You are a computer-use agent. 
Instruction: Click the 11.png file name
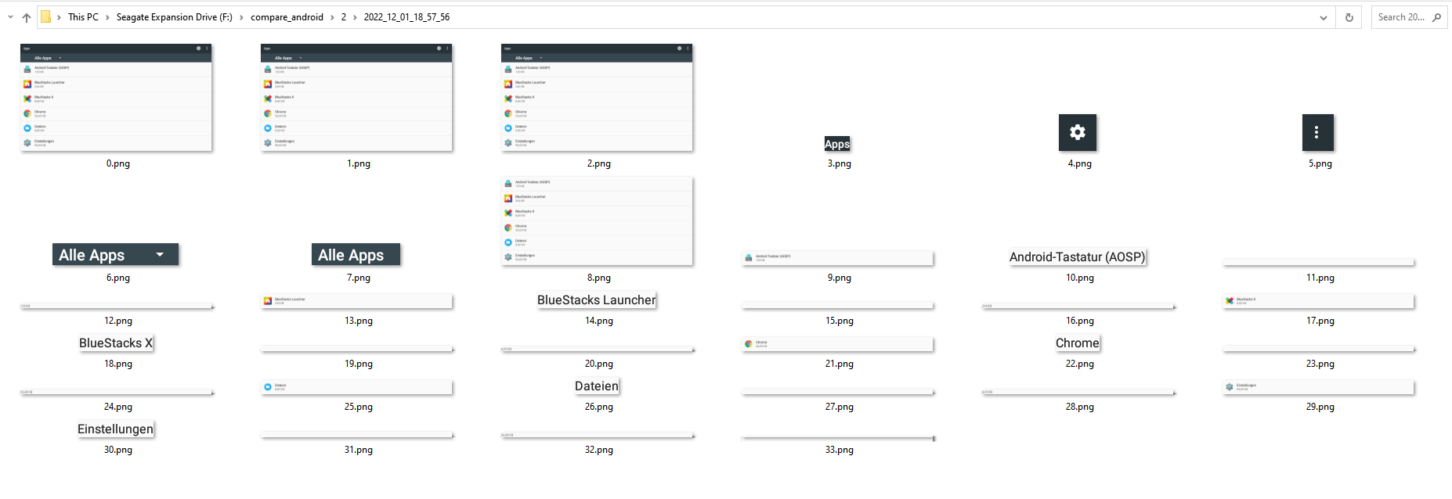[x=1320, y=278]
